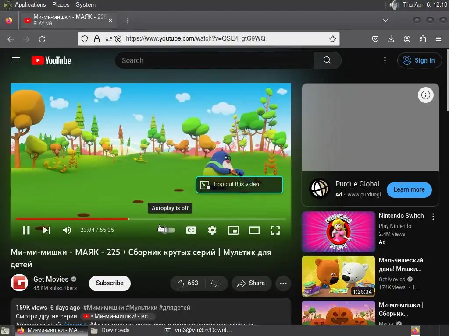
Task: Mute the video volume
Action: (67, 230)
